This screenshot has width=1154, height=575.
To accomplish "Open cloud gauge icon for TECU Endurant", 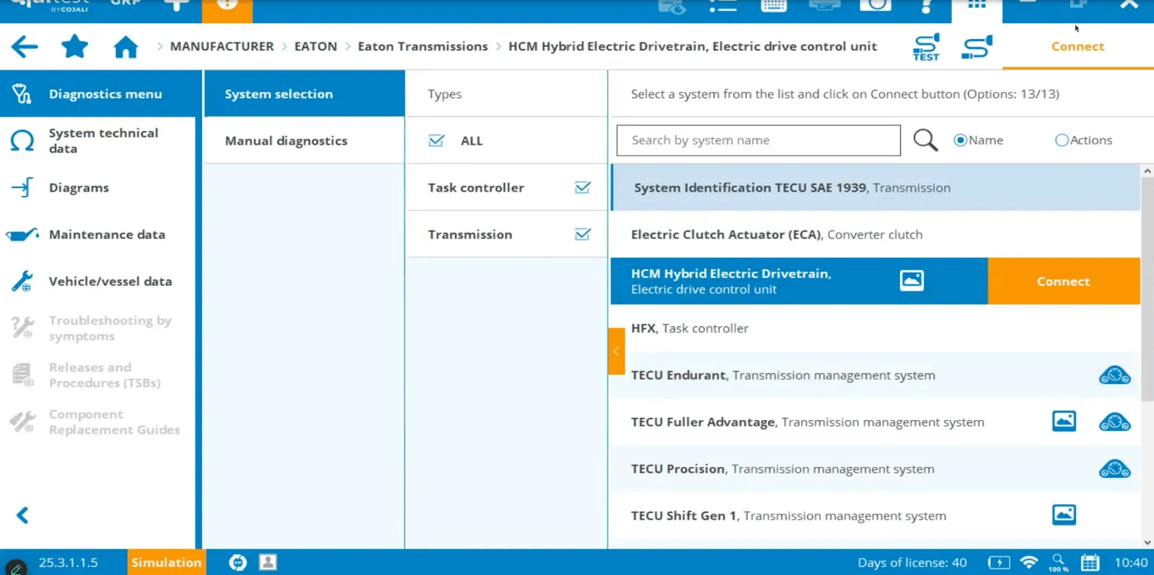I will point(1114,375).
